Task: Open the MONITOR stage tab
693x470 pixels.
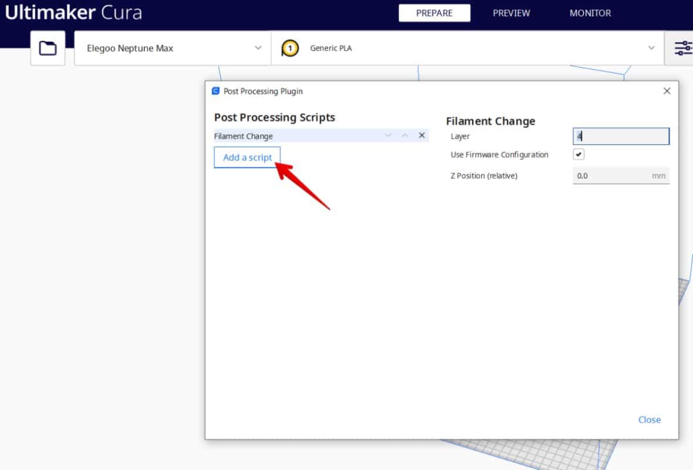Action: 590,13
